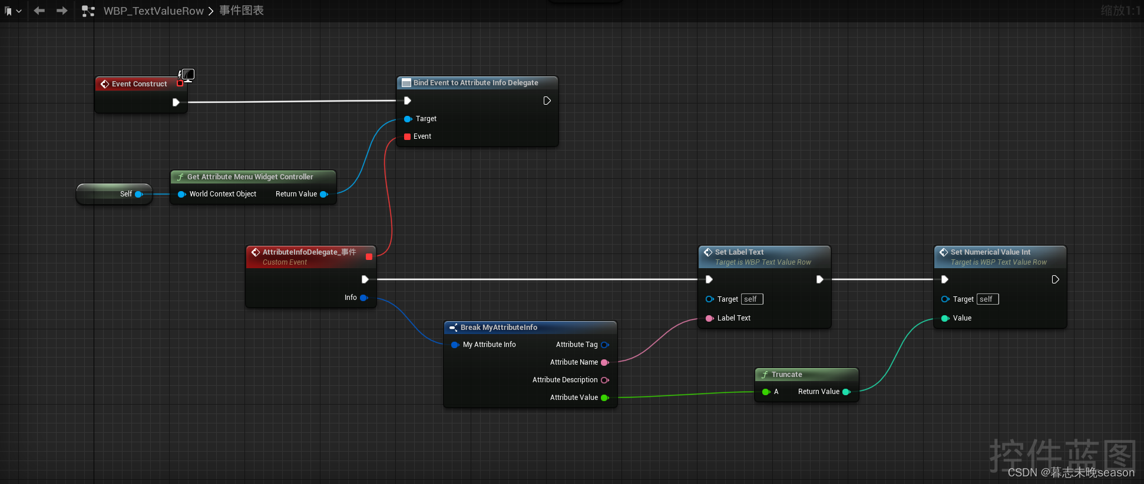The height and width of the screenshot is (484, 1144).
Task: Click the 缩放1:1 zoom indicator
Action: point(1120,11)
